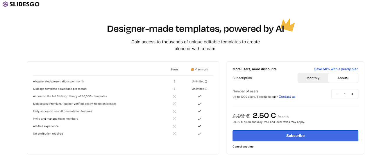
Task: Decrease number of users with minus
Action: (x=337, y=94)
